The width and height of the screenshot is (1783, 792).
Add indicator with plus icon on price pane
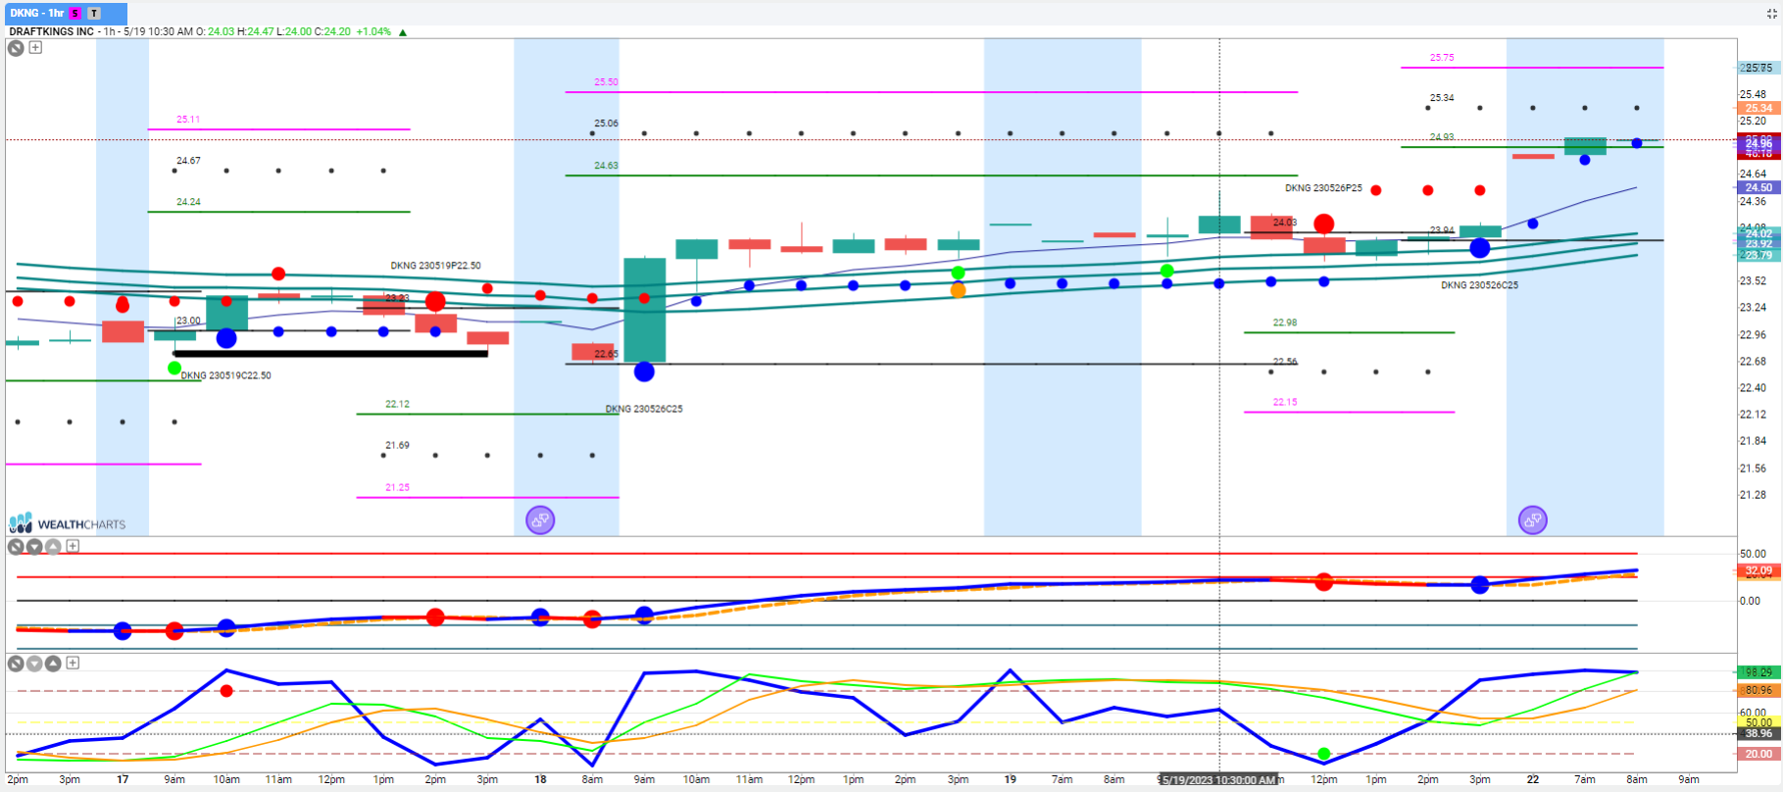[x=35, y=47]
